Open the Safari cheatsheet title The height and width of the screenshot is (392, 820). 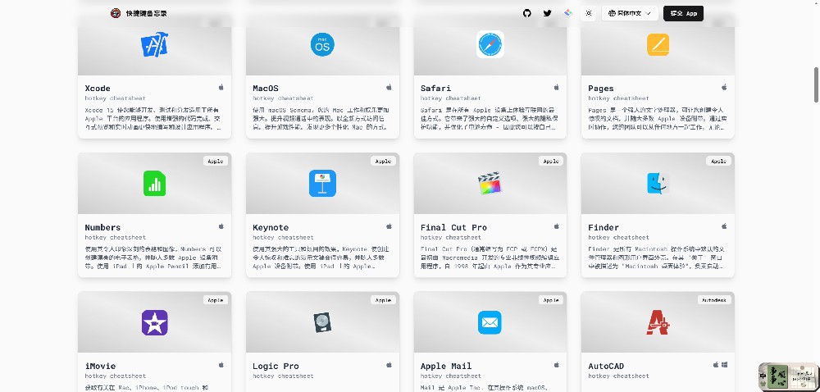pyautogui.click(x=435, y=89)
